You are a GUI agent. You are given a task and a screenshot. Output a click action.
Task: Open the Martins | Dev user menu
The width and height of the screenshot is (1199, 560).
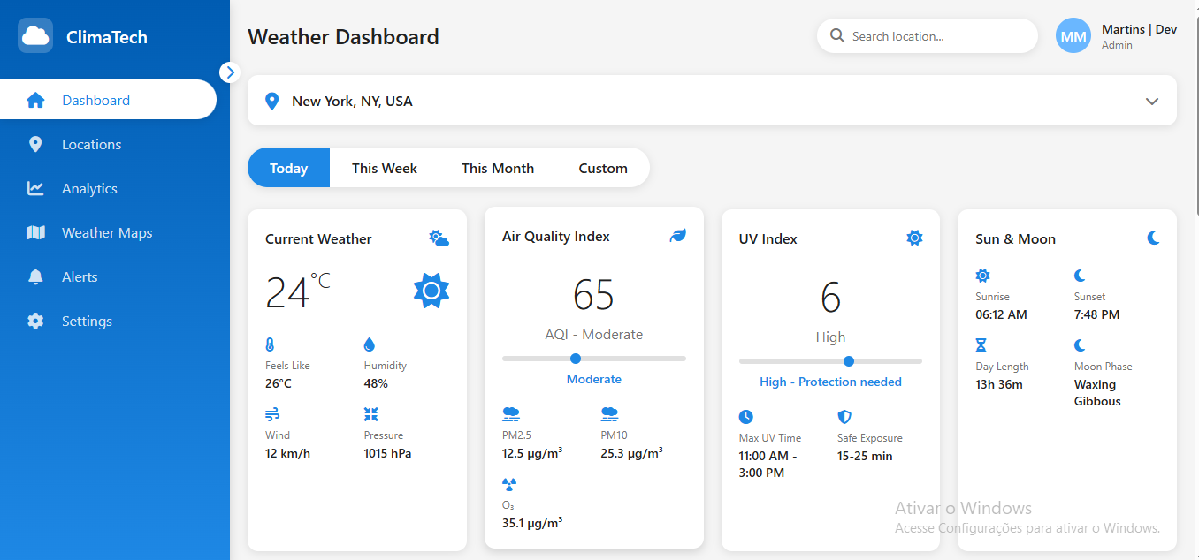pyautogui.click(x=1117, y=36)
